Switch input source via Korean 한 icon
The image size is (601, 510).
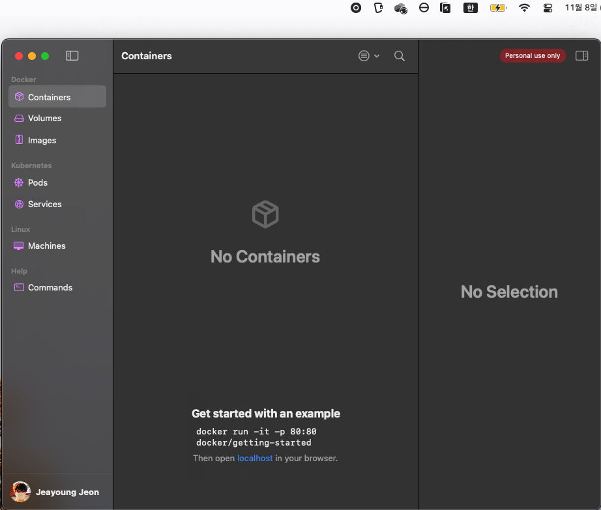pyautogui.click(x=470, y=8)
